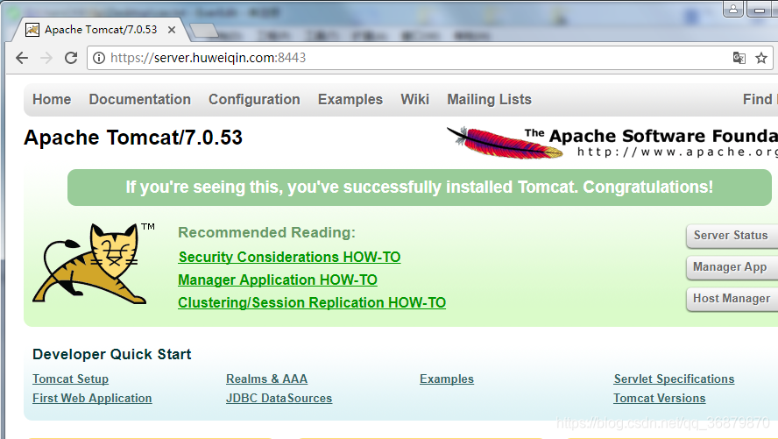
Task: Click the browser forward arrow
Action: point(46,58)
